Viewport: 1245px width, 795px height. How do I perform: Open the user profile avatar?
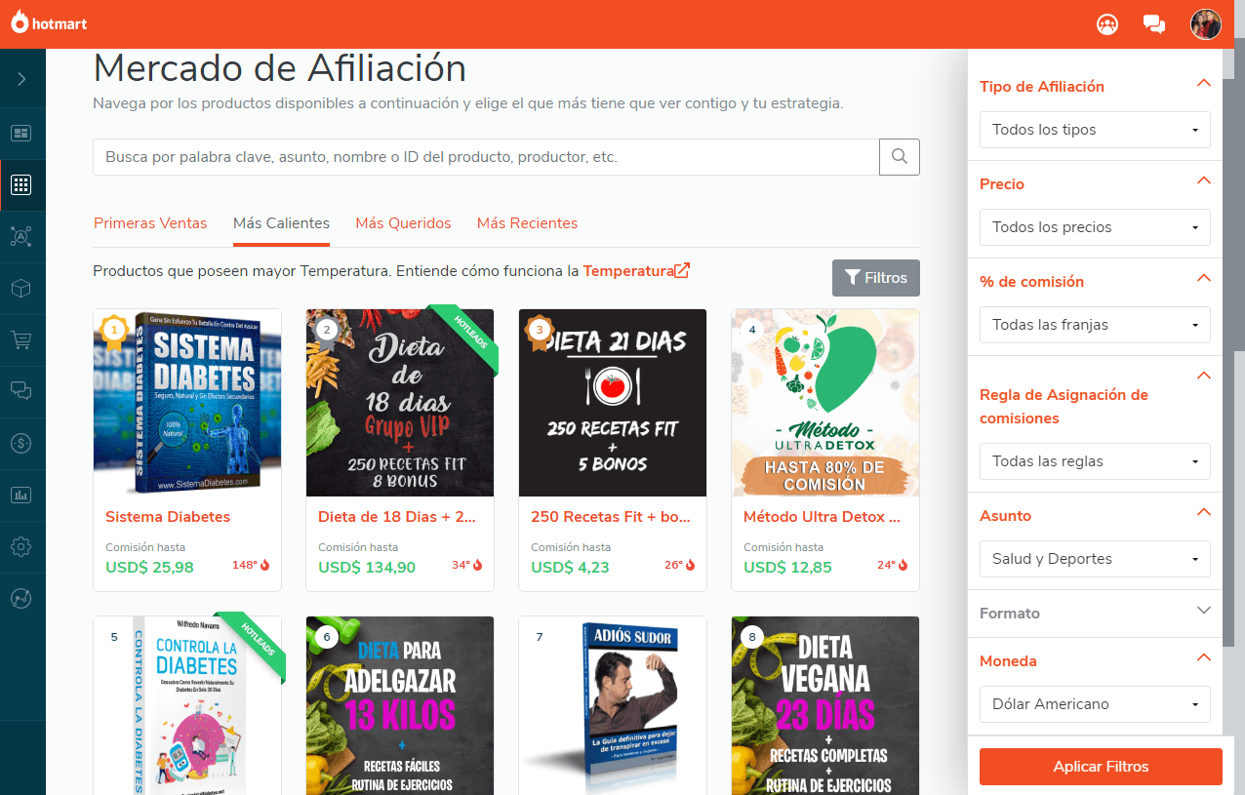tap(1206, 24)
